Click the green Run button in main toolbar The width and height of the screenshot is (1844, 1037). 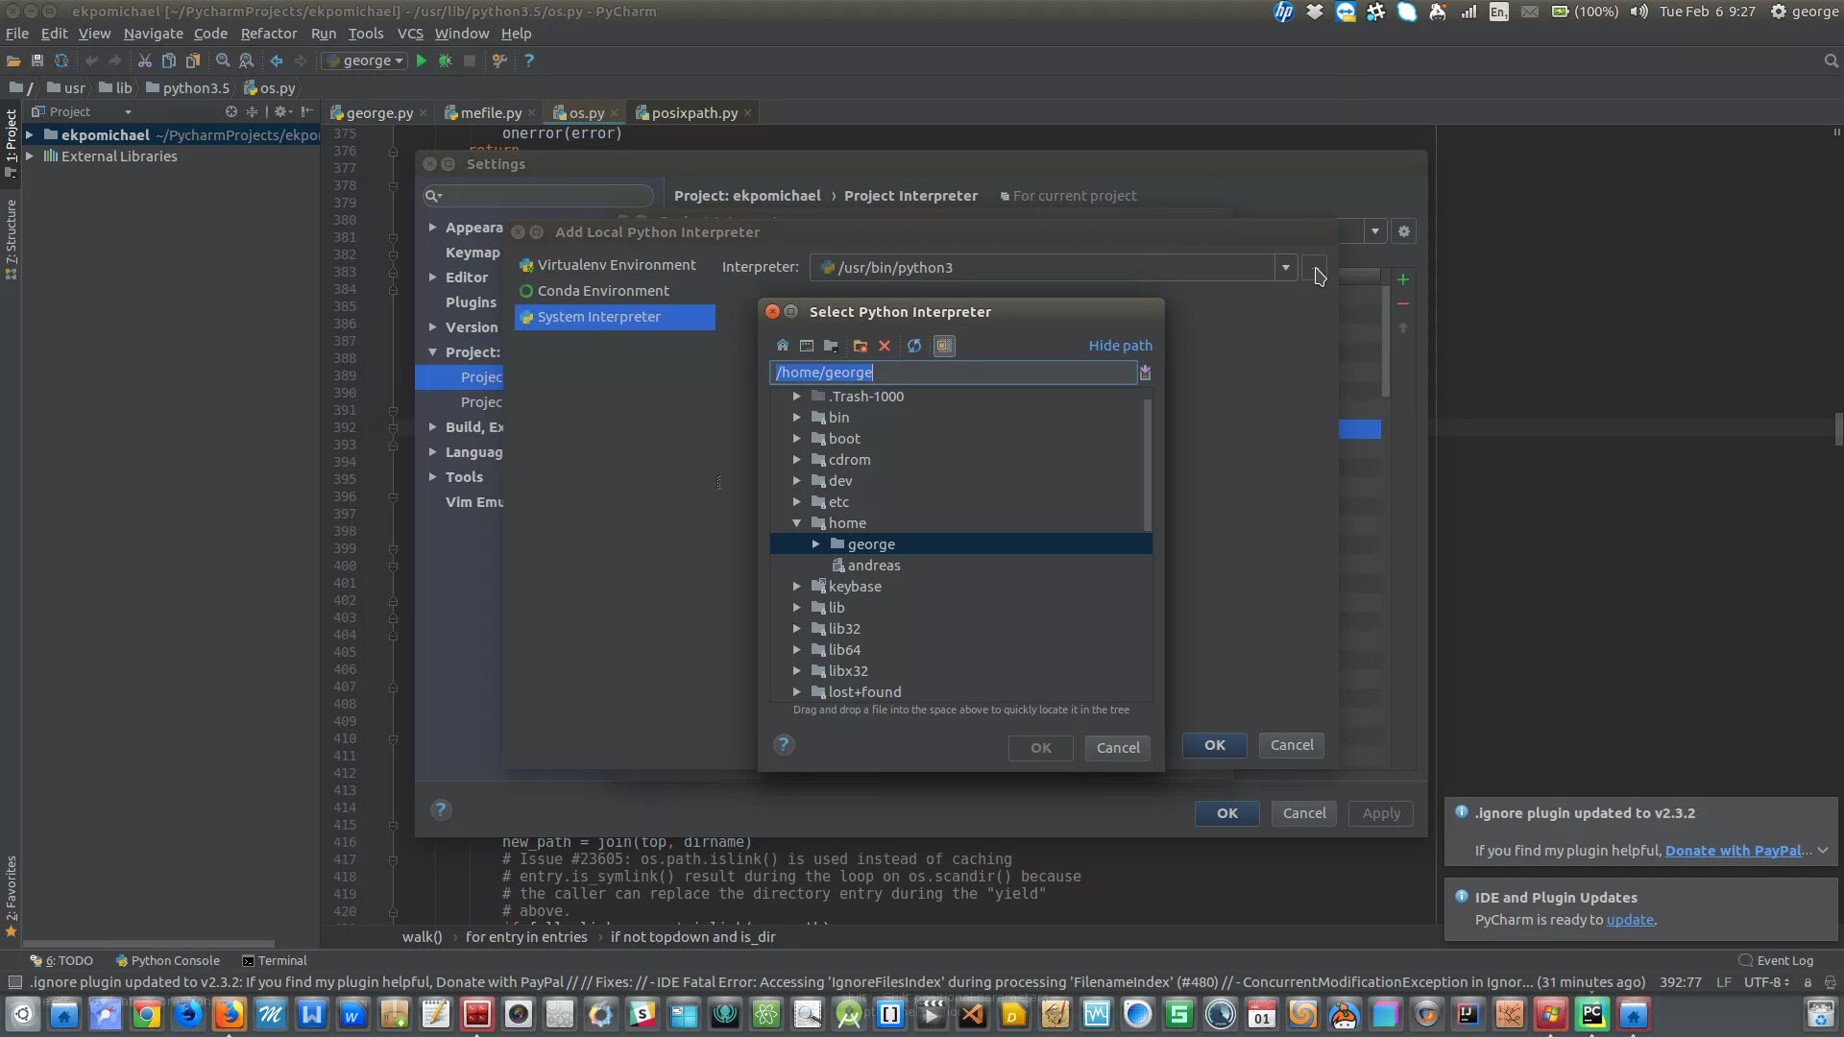tap(421, 60)
